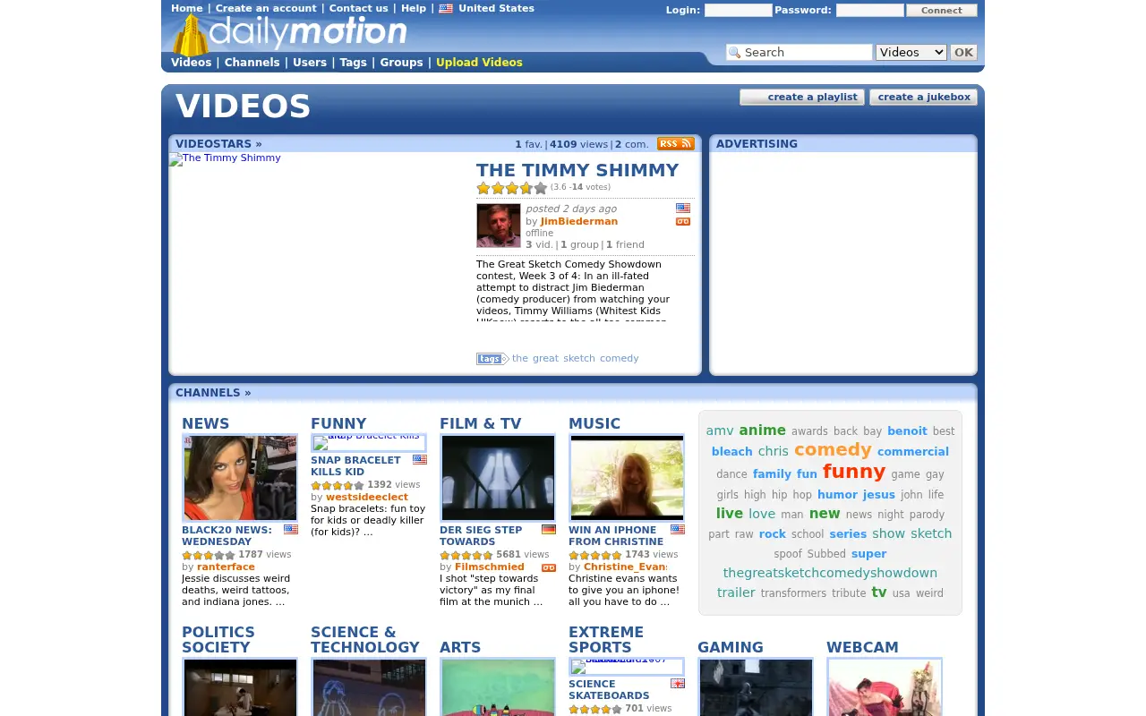Click create a jukebox button
The width and height of the screenshot is (1146, 716).
[923, 97]
